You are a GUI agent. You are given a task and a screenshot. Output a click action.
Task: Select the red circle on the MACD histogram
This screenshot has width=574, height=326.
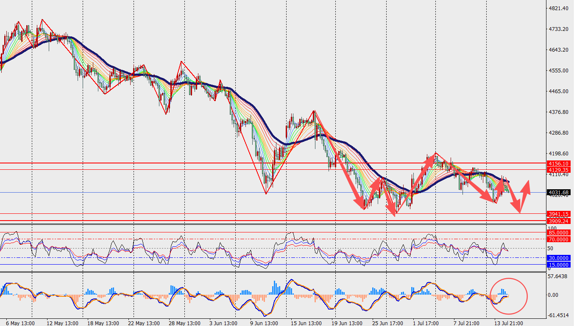(508, 296)
